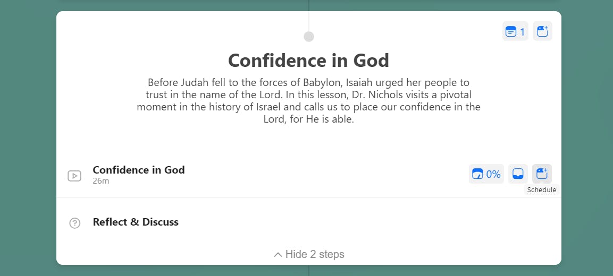Click the video play icon
Image resolution: width=613 pixels, height=276 pixels.
[74, 176]
